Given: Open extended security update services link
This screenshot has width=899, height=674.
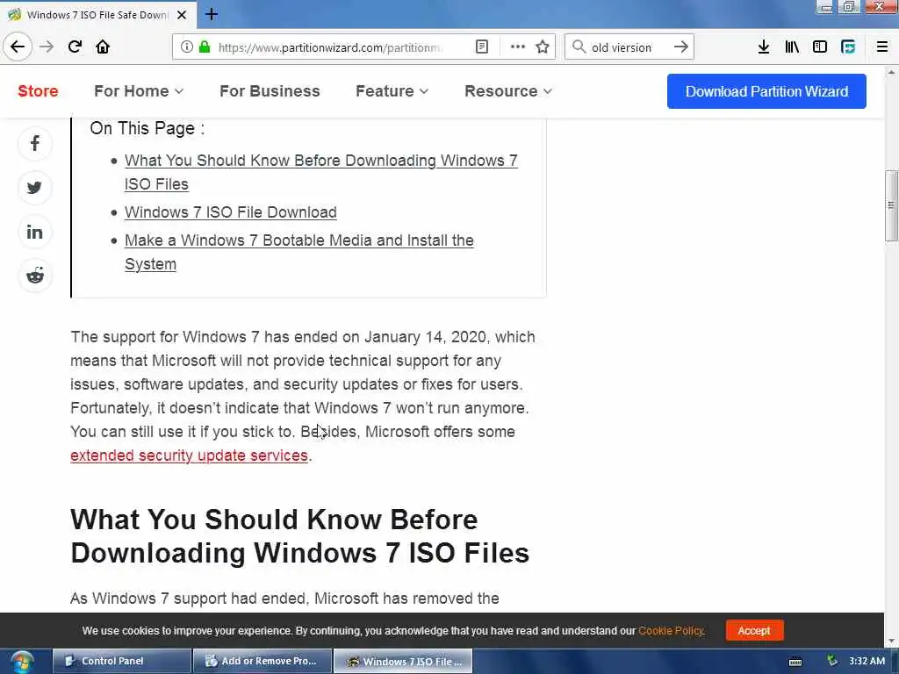Looking at the screenshot, I should pyautogui.click(x=190, y=455).
